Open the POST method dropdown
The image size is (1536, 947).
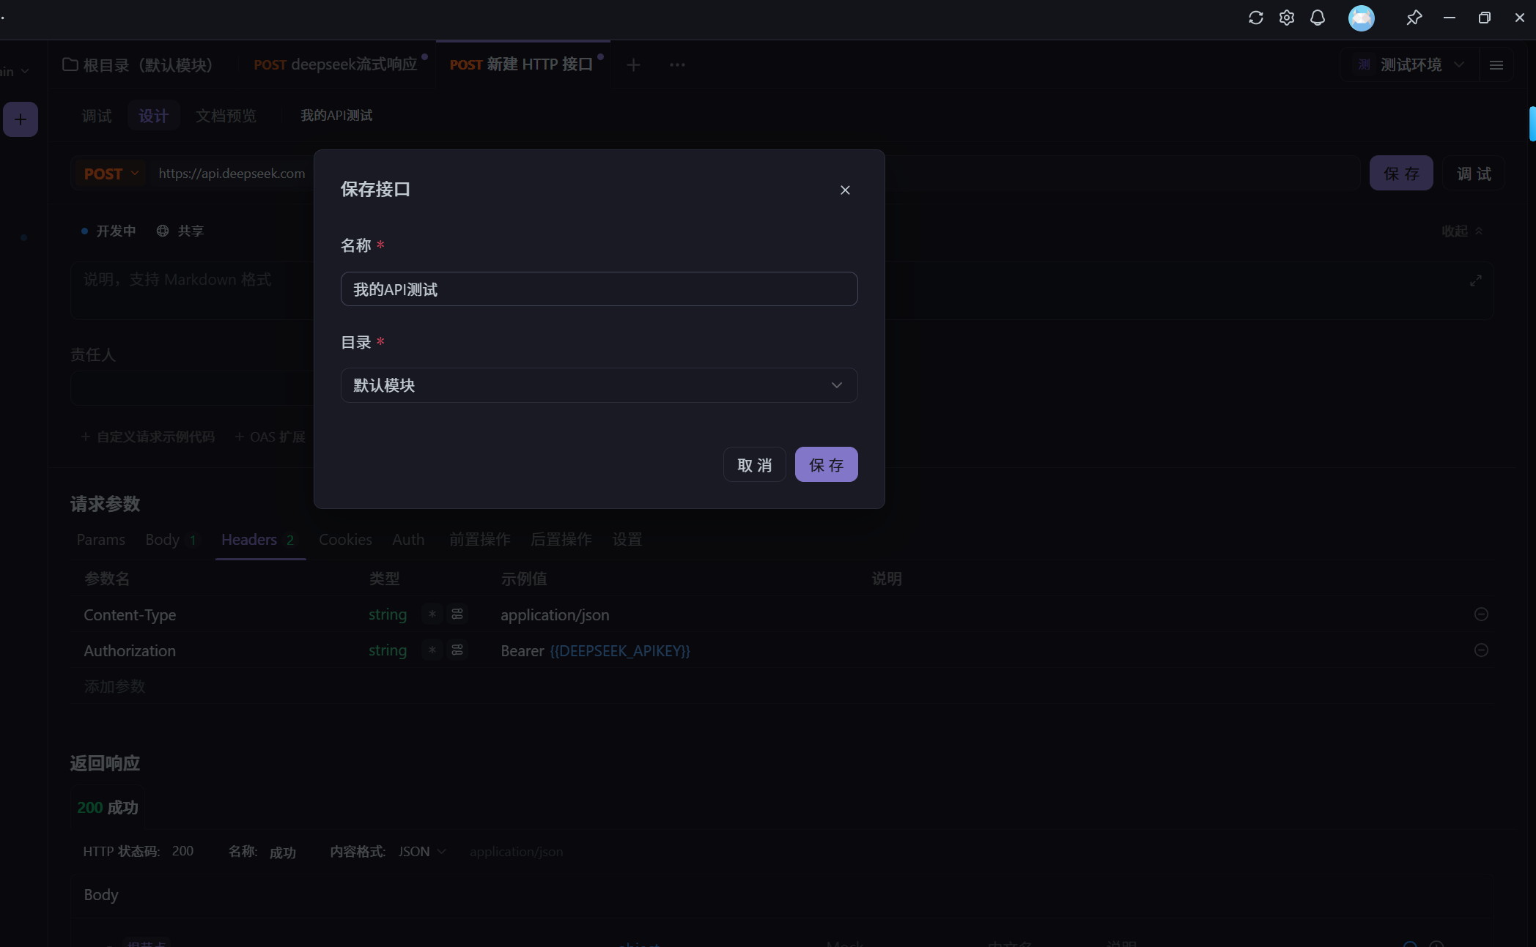tap(111, 174)
